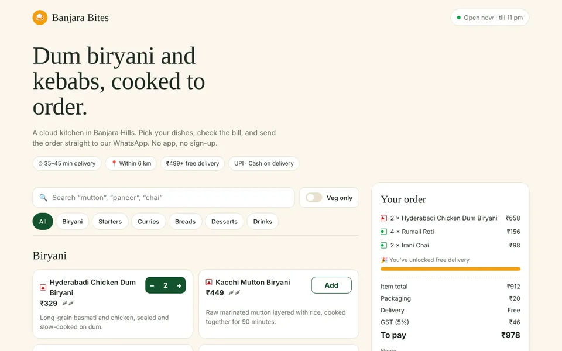This screenshot has width=562, height=351.
Task: Select the Drinks category filter
Action: (x=263, y=222)
